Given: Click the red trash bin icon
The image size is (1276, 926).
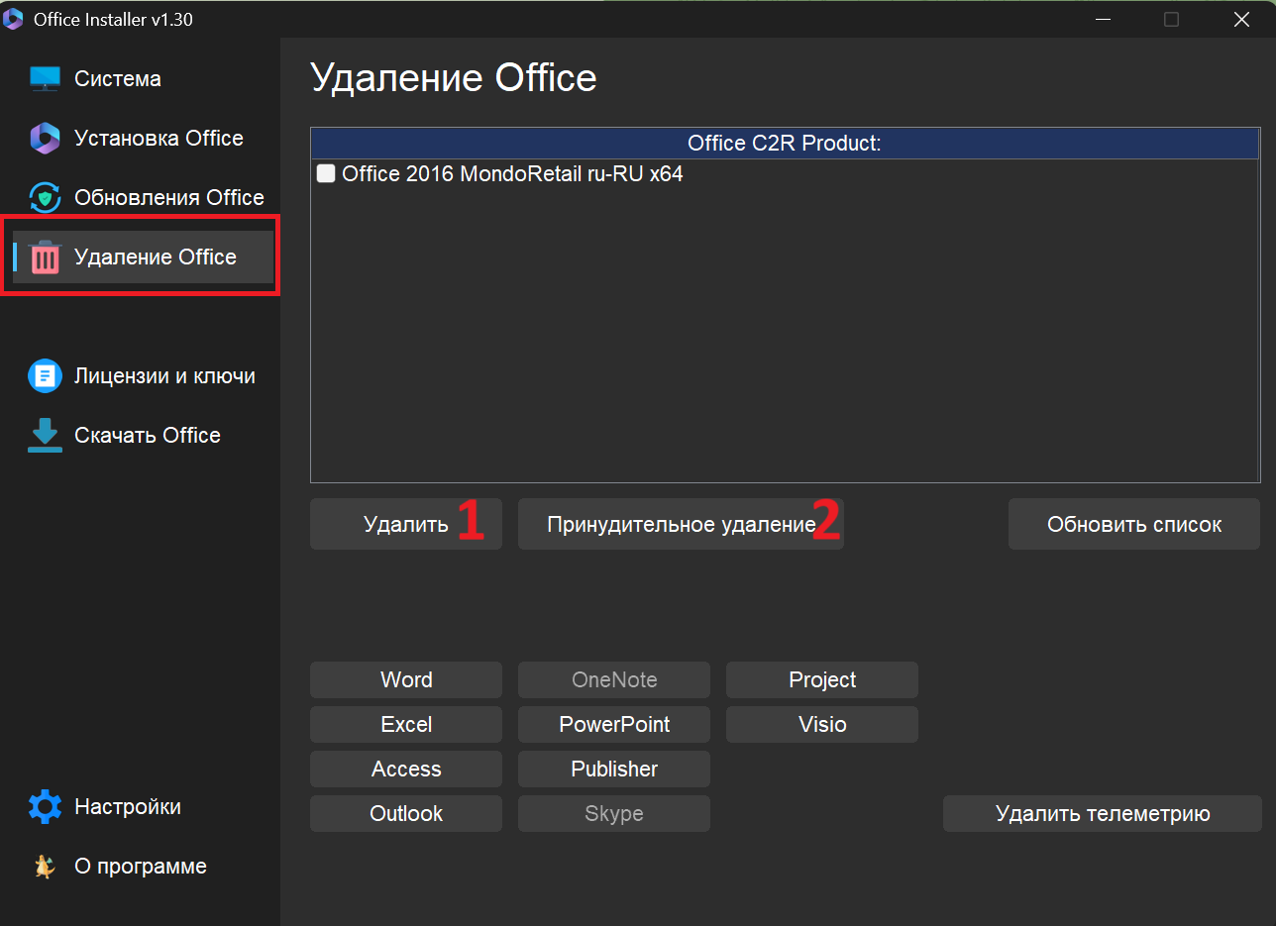Looking at the screenshot, I should (x=45, y=257).
